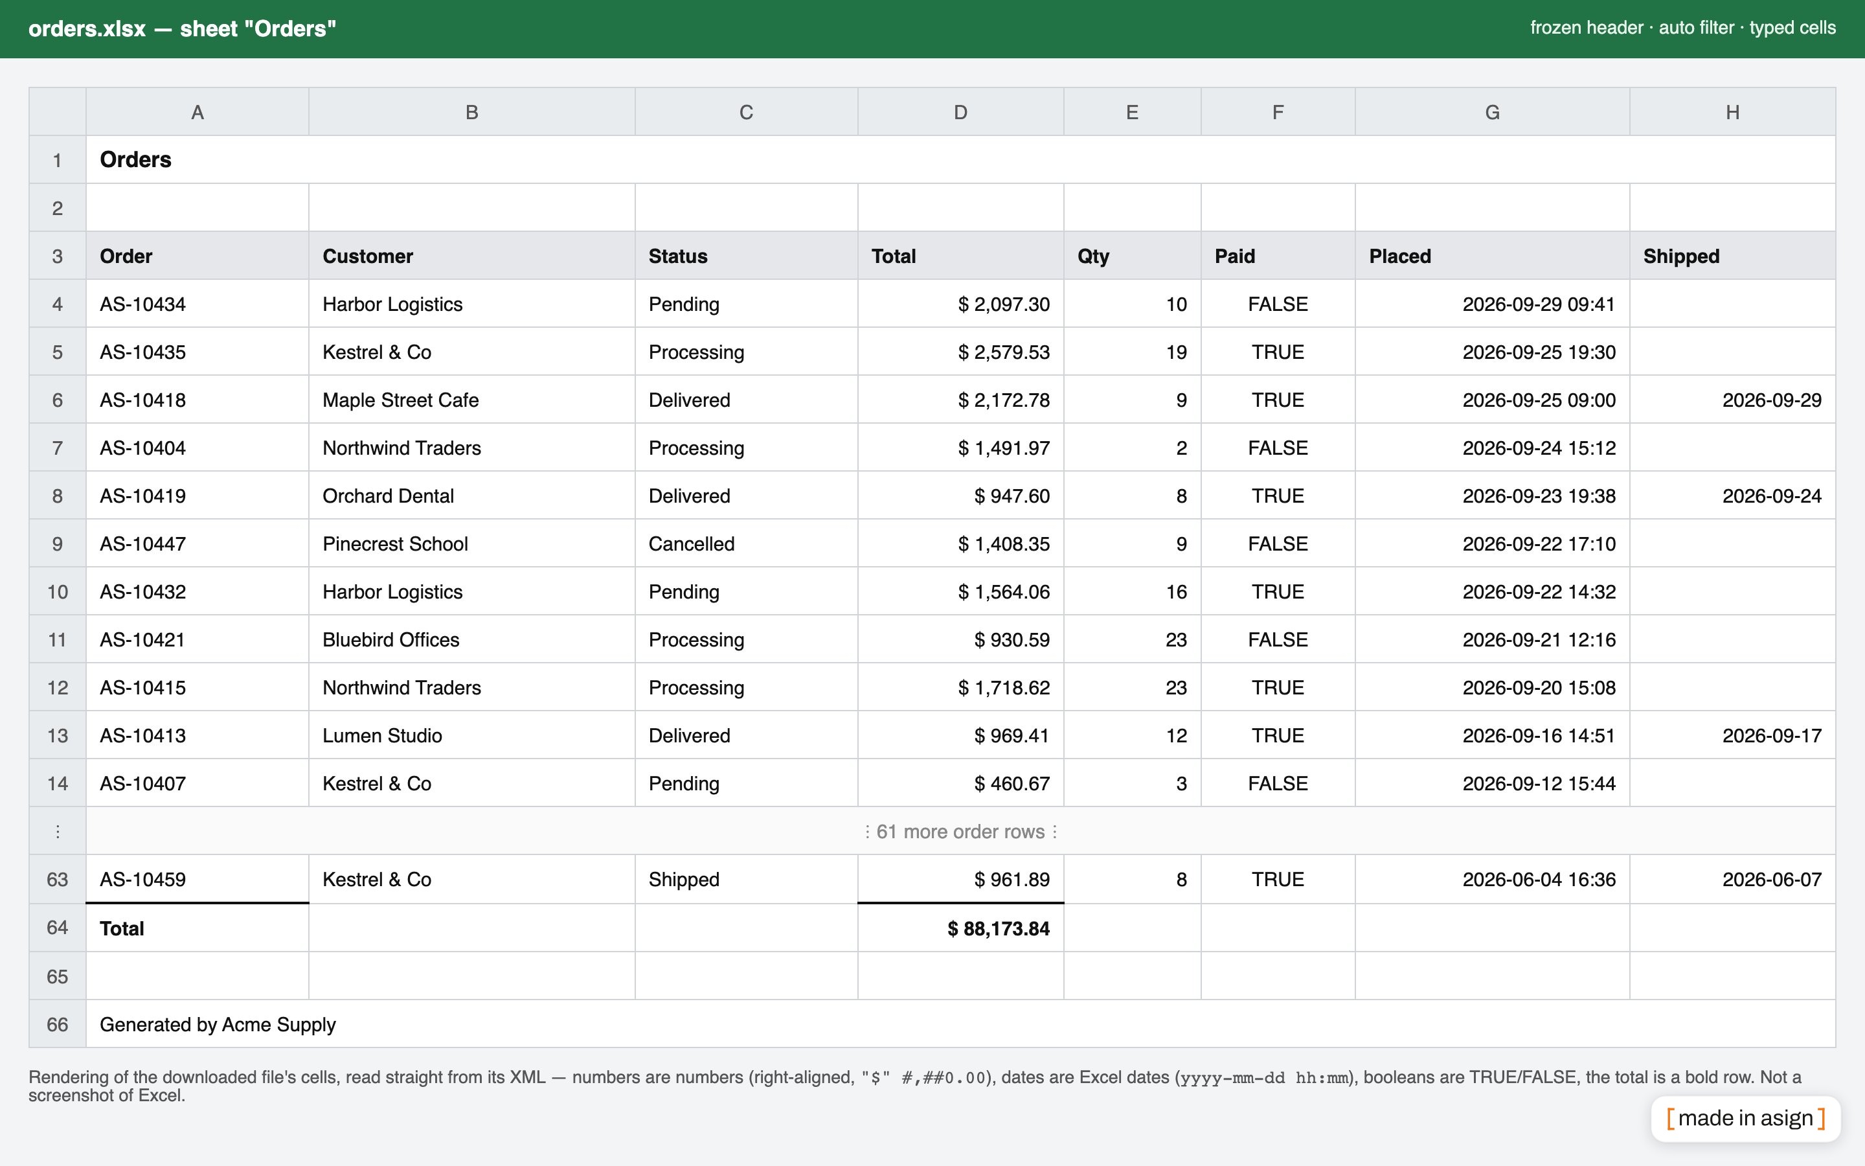Click customer cell Lumen Studio

(x=471, y=736)
